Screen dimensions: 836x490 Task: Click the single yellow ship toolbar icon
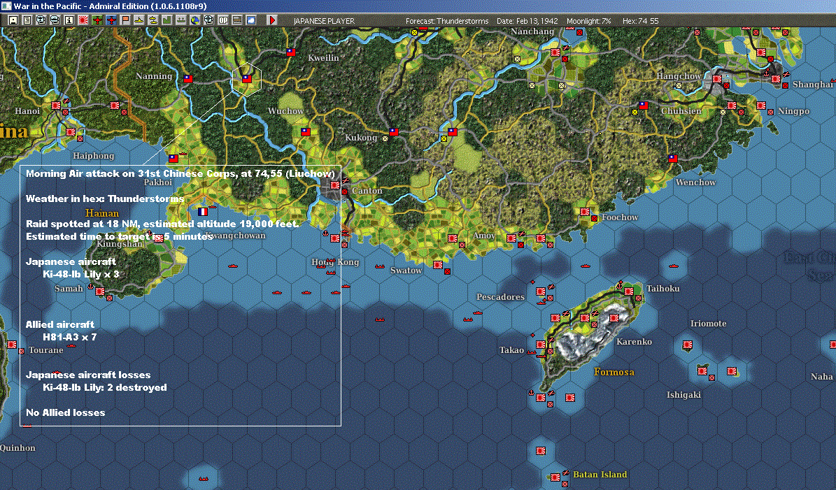(x=139, y=20)
